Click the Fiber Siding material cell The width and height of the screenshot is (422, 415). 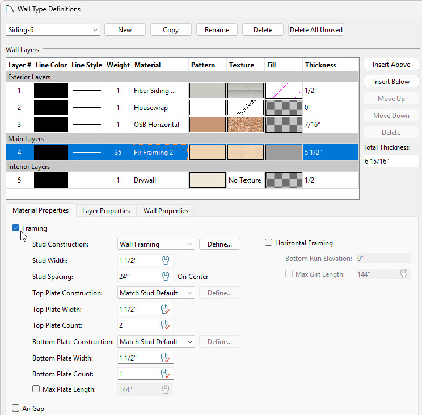[160, 91]
